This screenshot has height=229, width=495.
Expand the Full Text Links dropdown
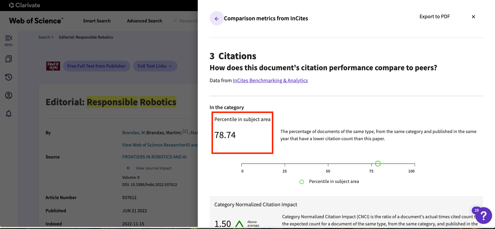155,66
